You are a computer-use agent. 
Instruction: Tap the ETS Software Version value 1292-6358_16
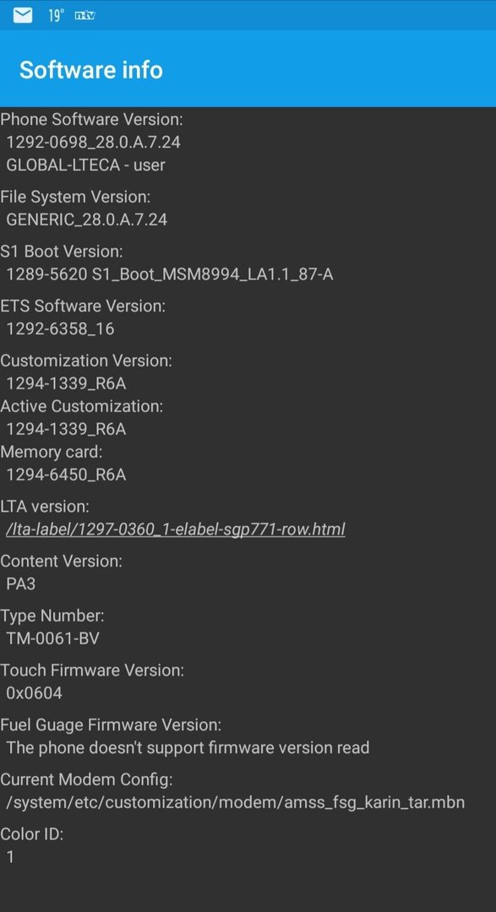(x=60, y=328)
